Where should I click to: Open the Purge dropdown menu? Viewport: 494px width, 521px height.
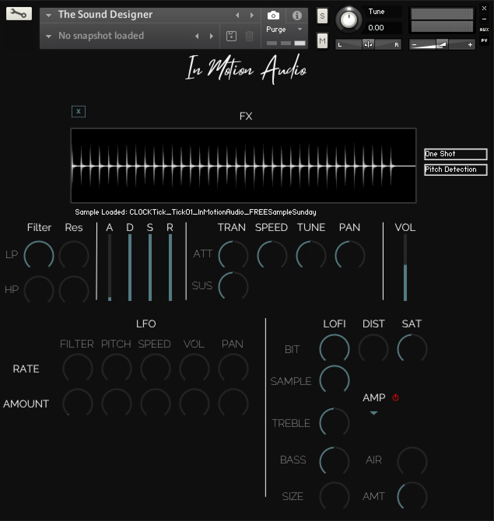tap(300, 30)
